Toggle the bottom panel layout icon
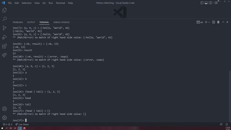The height and width of the screenshot is (130, 231). (206, 3)
